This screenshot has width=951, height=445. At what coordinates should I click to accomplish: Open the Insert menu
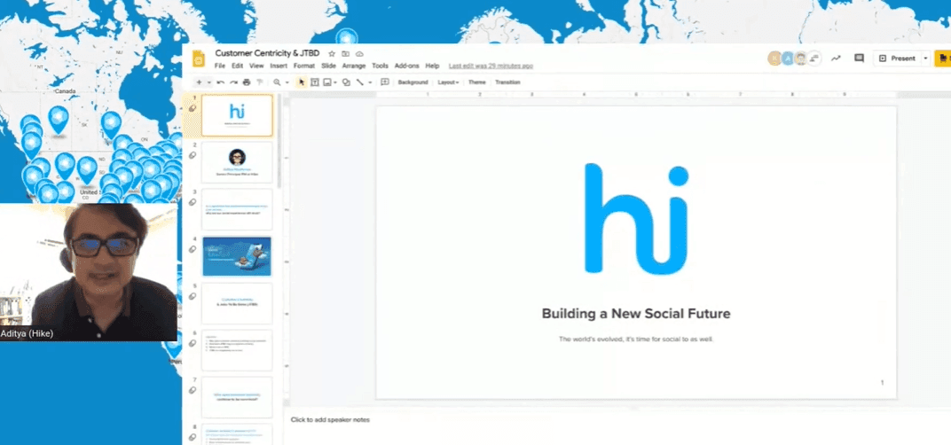pyautogui.click(x=279, y=66)
